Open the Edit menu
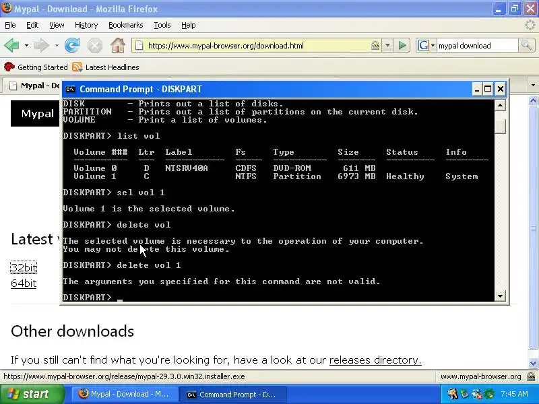 point(32,25)
